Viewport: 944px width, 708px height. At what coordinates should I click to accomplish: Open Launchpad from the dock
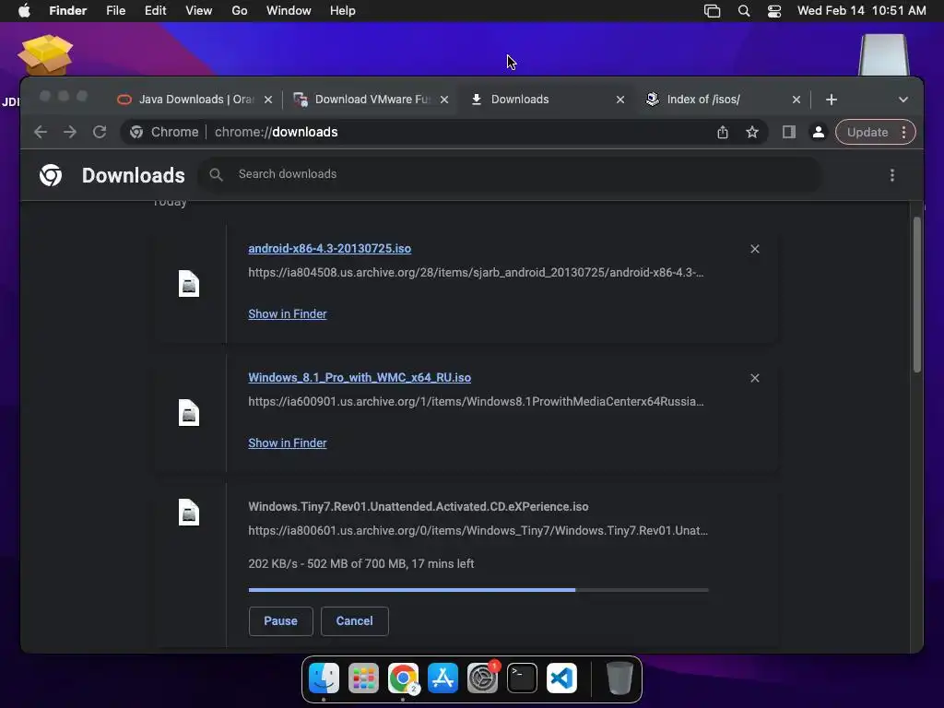click(363, 678)
